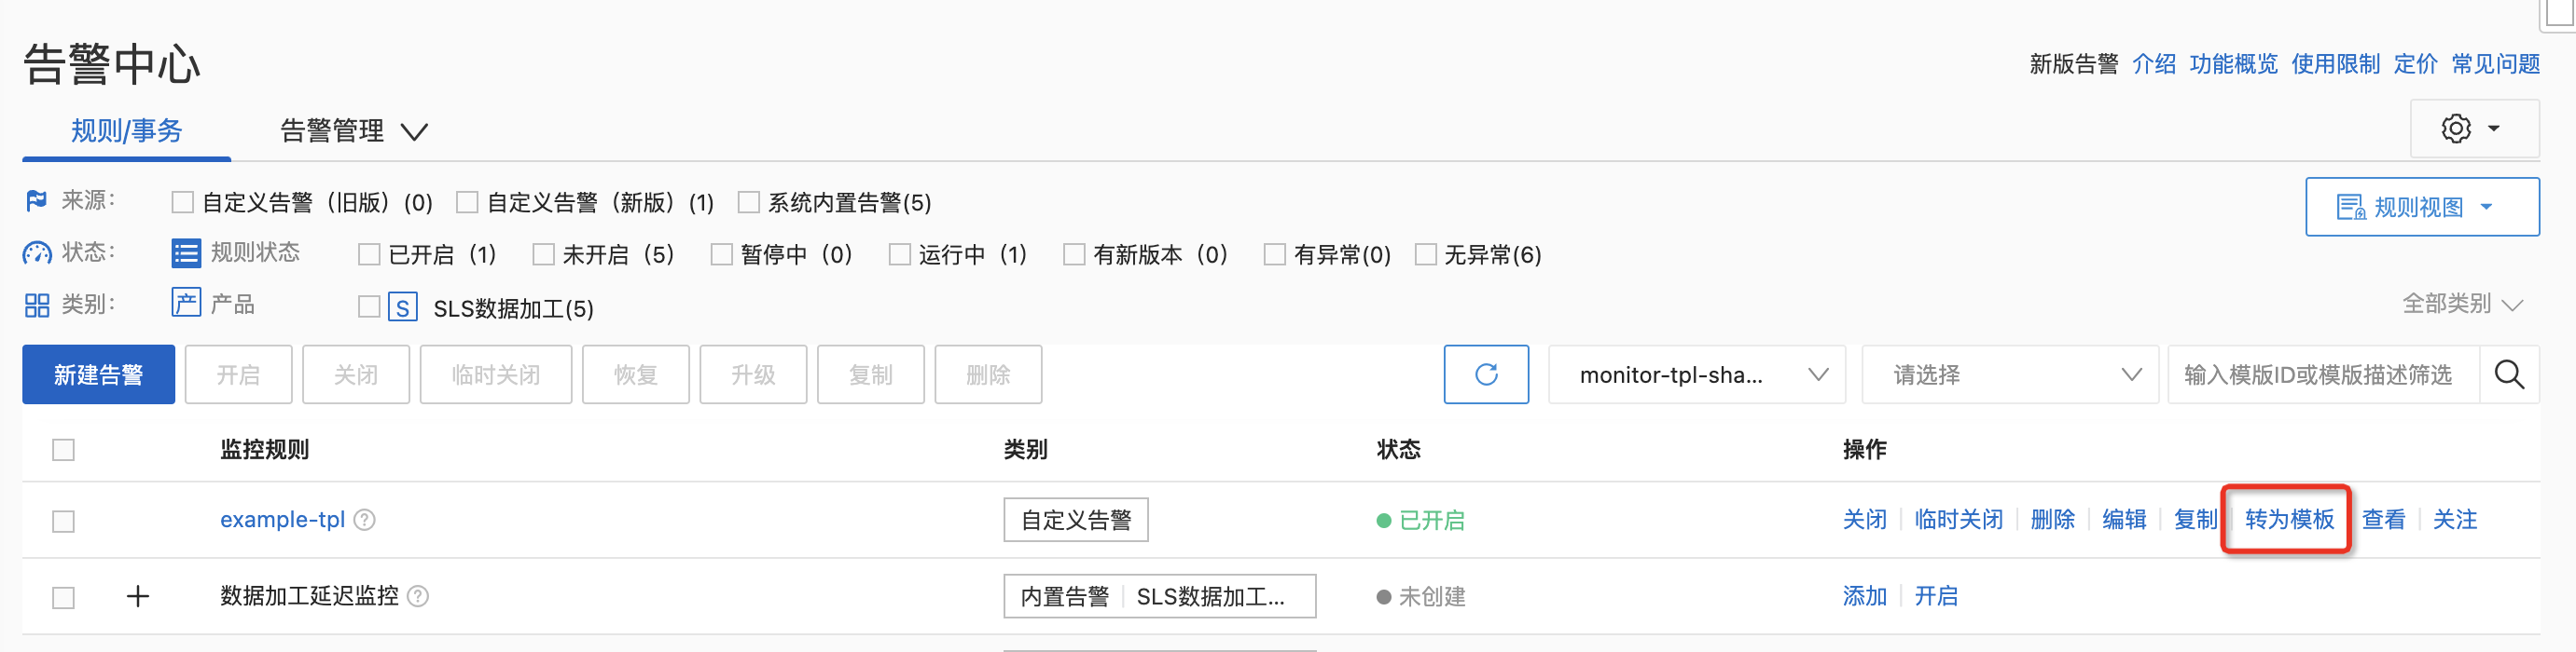Check 系统内置告警(5) source filter
The width and height of the screenshot is (2576, 652).
(748, 203)
